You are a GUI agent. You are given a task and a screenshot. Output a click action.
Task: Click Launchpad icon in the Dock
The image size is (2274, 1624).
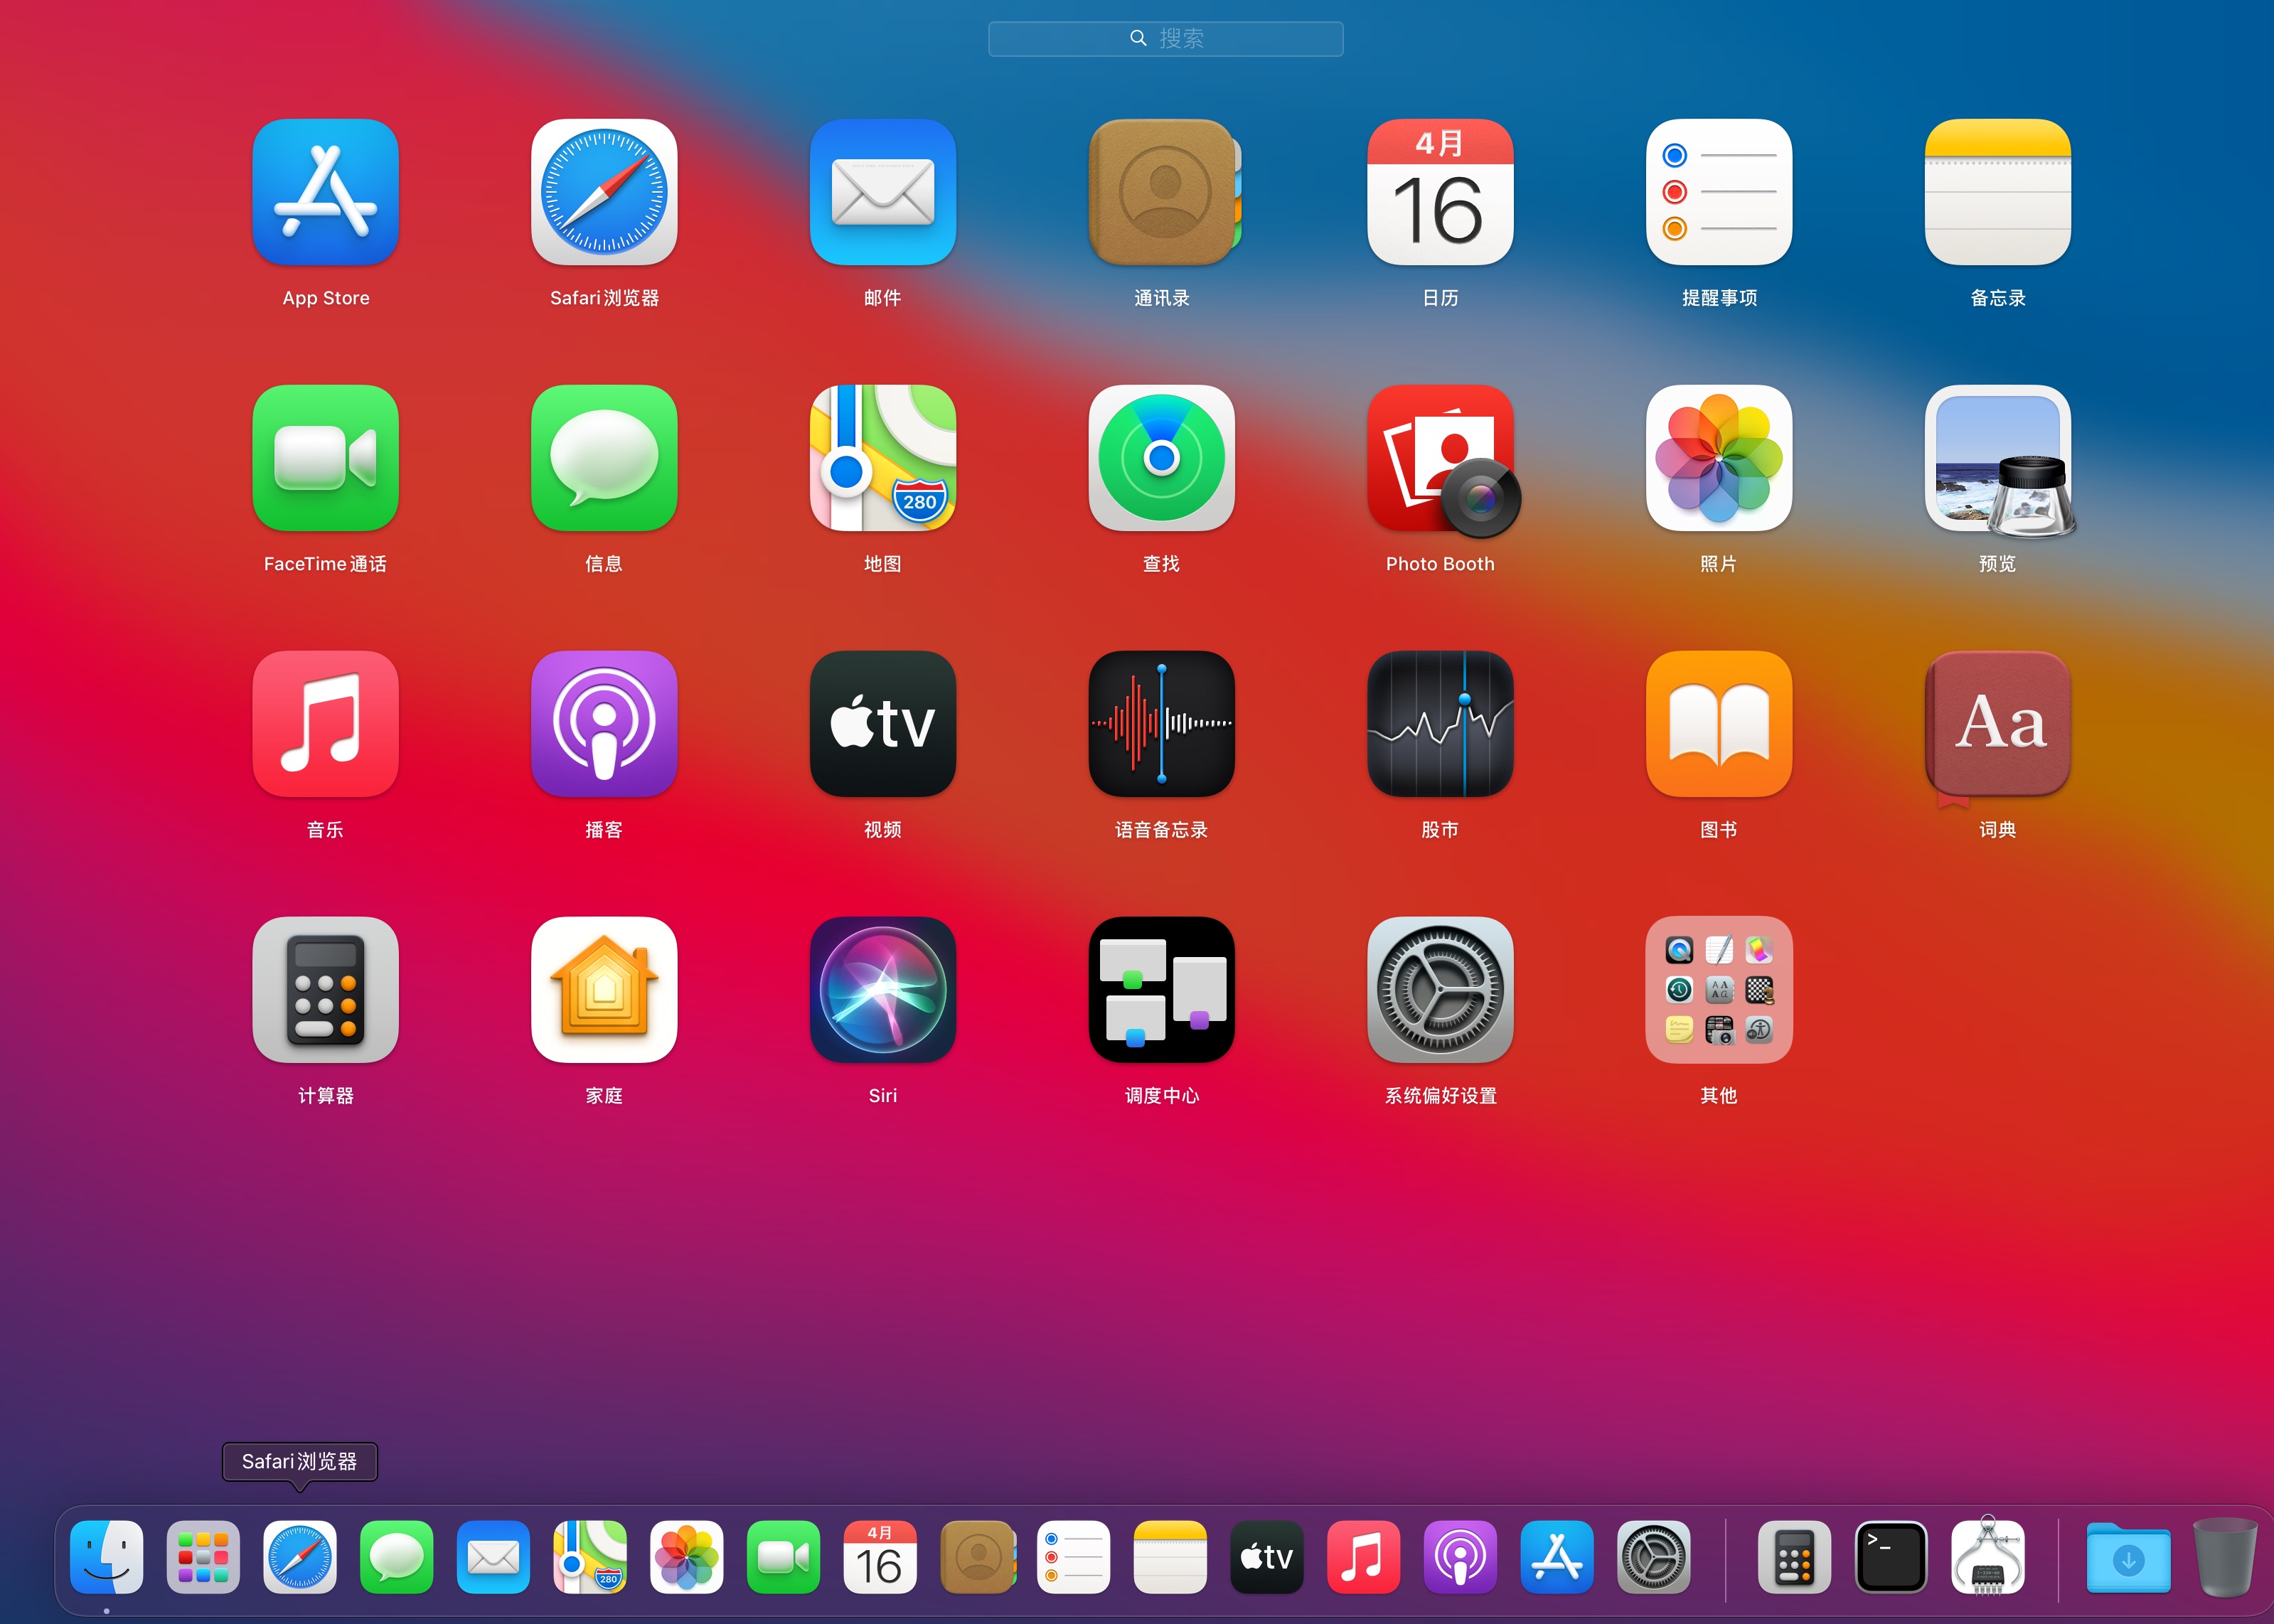203,1557
